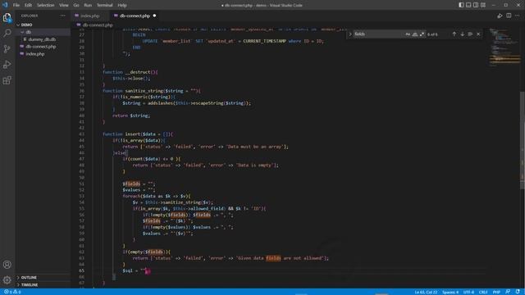Click the split editor right icon
Viewport: 525px width, 295px height.
[509, 16]
